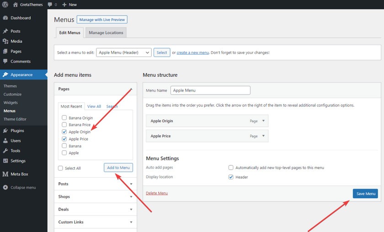The width and height of the screenshot is (384, 232).
Task: Enable automatically add new top-level pages
Action: tap(231, 168)
